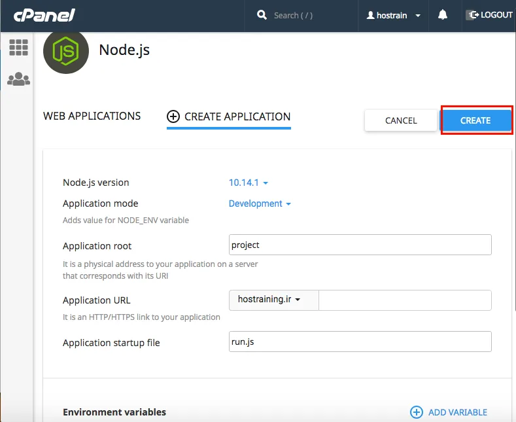Click the cPanel logo
Image resolution: width=516 pixels, height=422 pixels.
[x=44, y=15]
